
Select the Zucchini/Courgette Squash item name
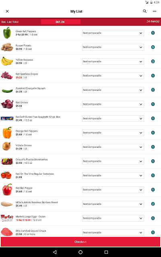(31, 88)
